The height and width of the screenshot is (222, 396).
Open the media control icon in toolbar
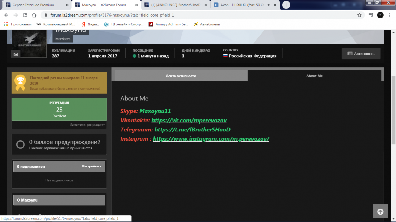pos(371,15)
